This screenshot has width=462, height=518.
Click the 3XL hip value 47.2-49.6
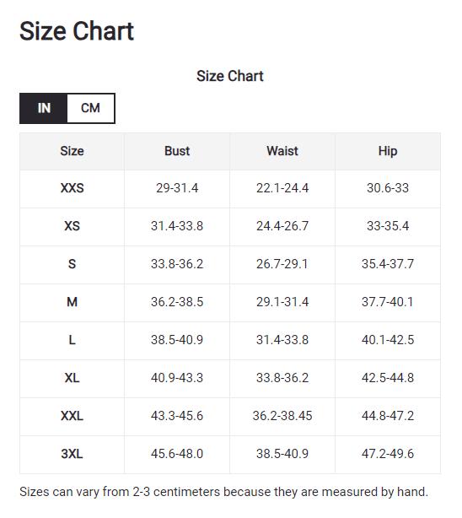[388, 454]
